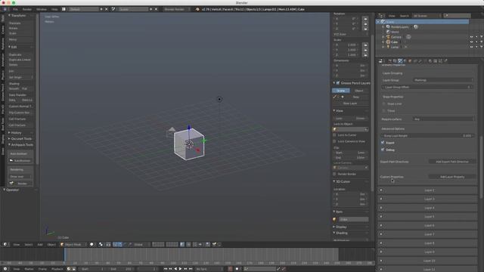
Task: Toggle the Export checkbox
Action: pos(383,143)
